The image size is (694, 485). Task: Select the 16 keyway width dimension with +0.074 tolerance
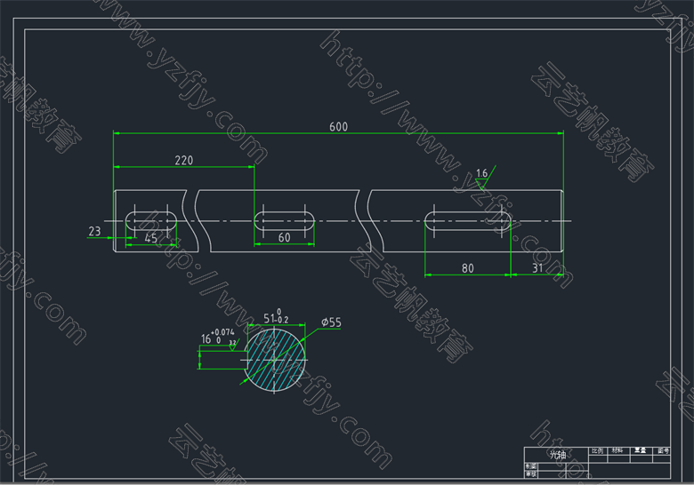[x=218, y=337]
